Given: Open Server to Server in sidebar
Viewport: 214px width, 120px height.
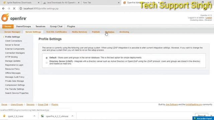Looking at the screenshot, I should (12, 45).
